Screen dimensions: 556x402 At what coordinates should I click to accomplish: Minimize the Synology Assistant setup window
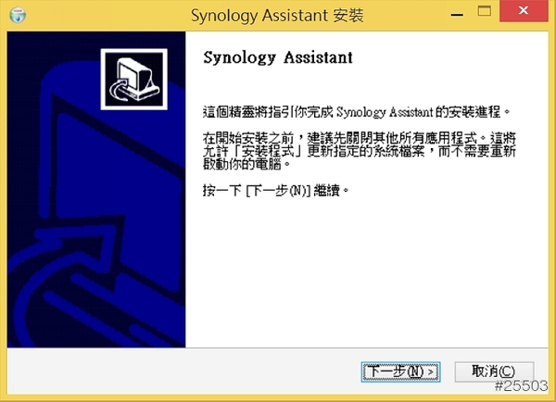click(x=457, y=15)
